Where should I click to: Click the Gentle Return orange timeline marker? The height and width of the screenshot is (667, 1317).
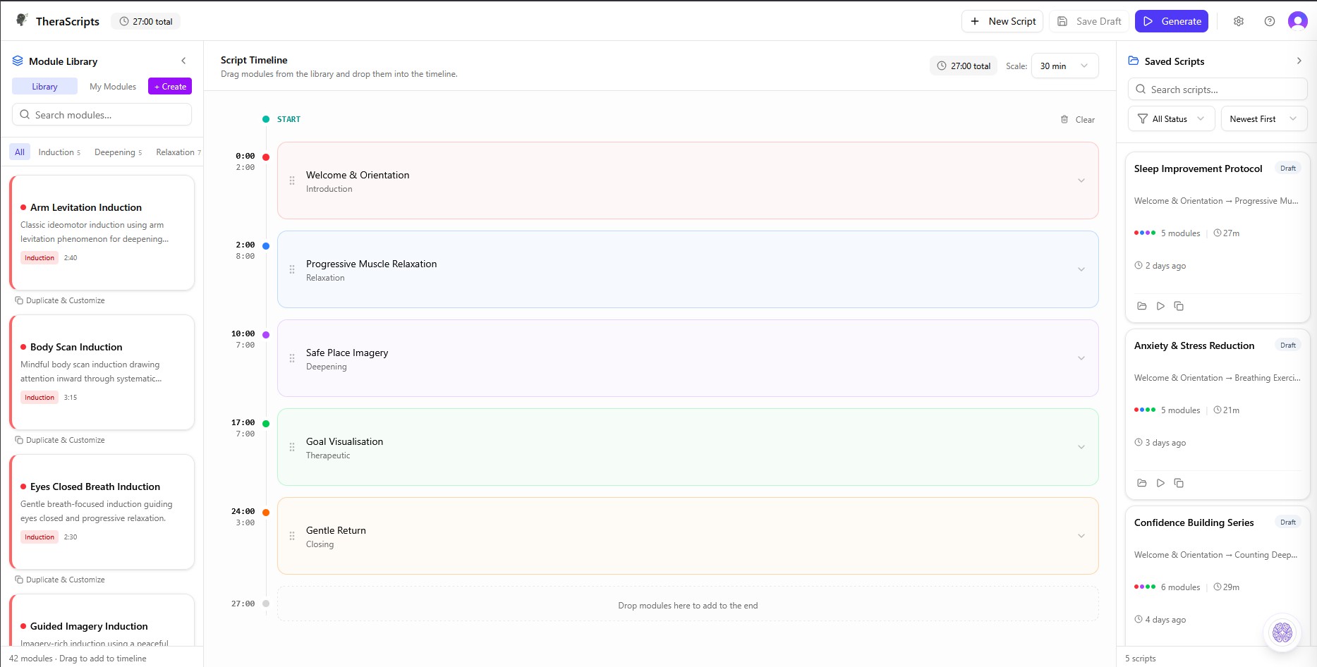(265, 513)
